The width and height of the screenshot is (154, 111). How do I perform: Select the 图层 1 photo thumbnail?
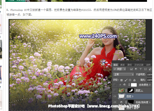tap(122, 90)
